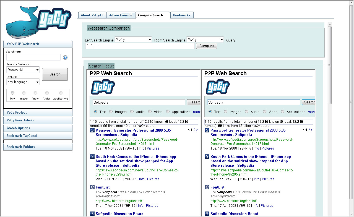Click the more link in the right comparison panel

click(x=311, y=112)
